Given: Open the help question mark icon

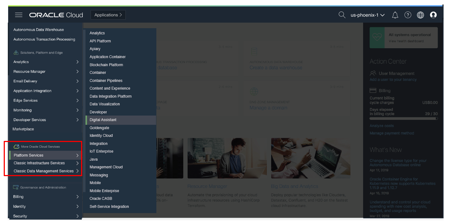Looking at the screenshot, I should [x=408, y=15].
